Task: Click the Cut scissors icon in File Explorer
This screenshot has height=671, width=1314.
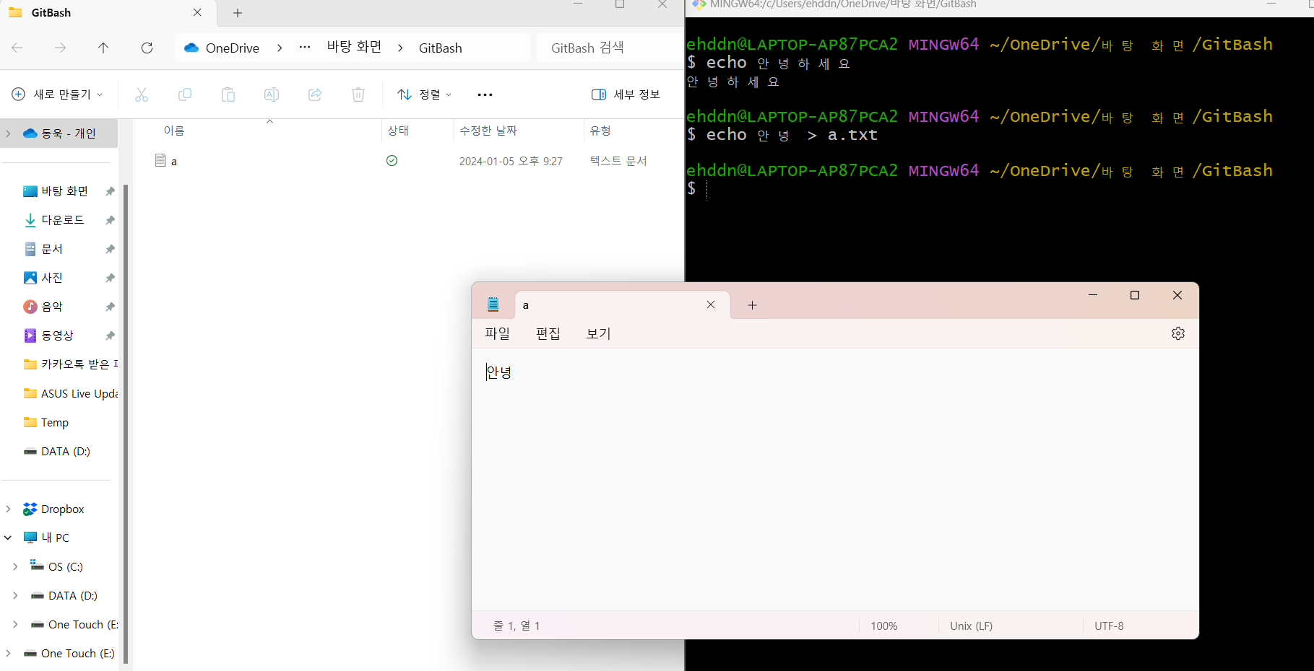Action: click(x=142, y=95)
